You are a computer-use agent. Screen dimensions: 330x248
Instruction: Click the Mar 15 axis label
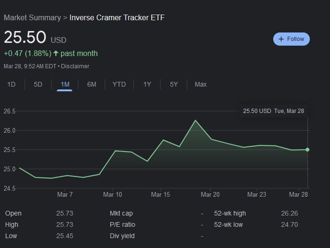[x=161, y=194]
